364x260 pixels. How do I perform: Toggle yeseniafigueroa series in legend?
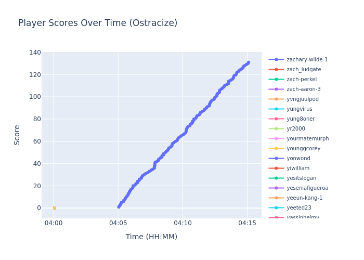pyautogui.click(x=307, y=188)
